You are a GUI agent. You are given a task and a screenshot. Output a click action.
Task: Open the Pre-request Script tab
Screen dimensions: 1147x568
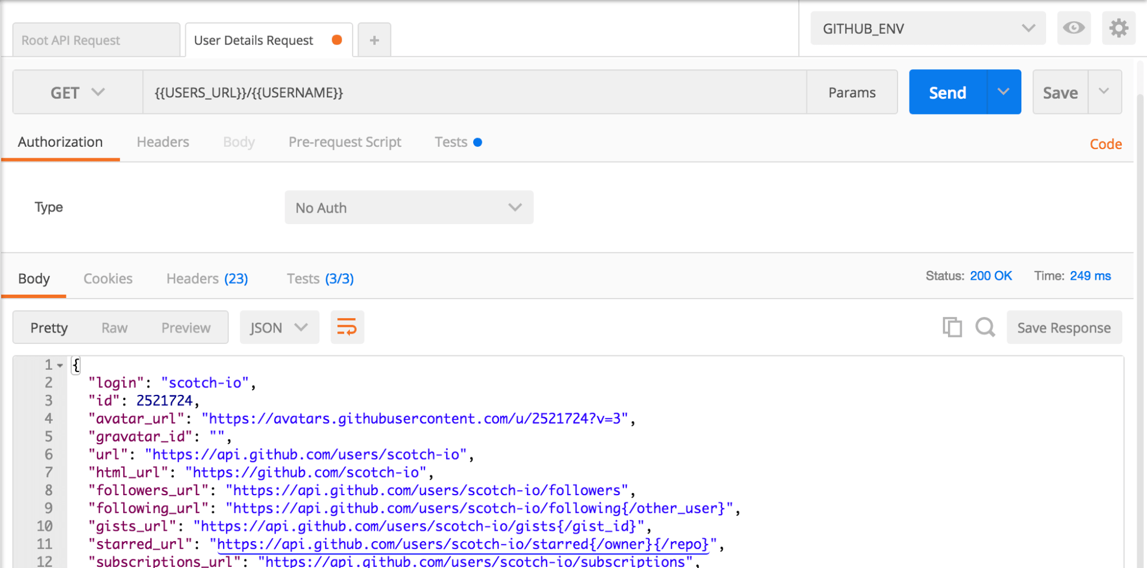345,142
